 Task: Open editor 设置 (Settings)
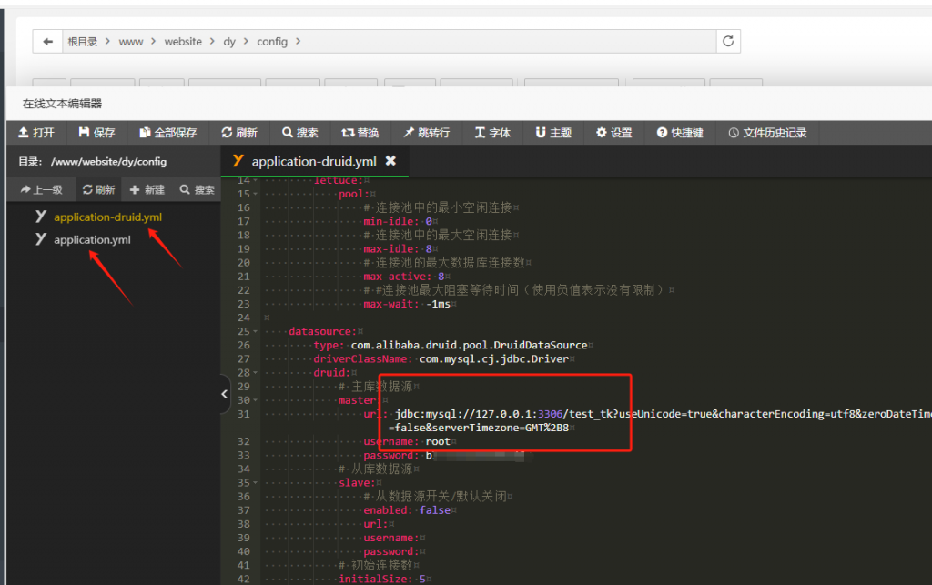(614, 133)
